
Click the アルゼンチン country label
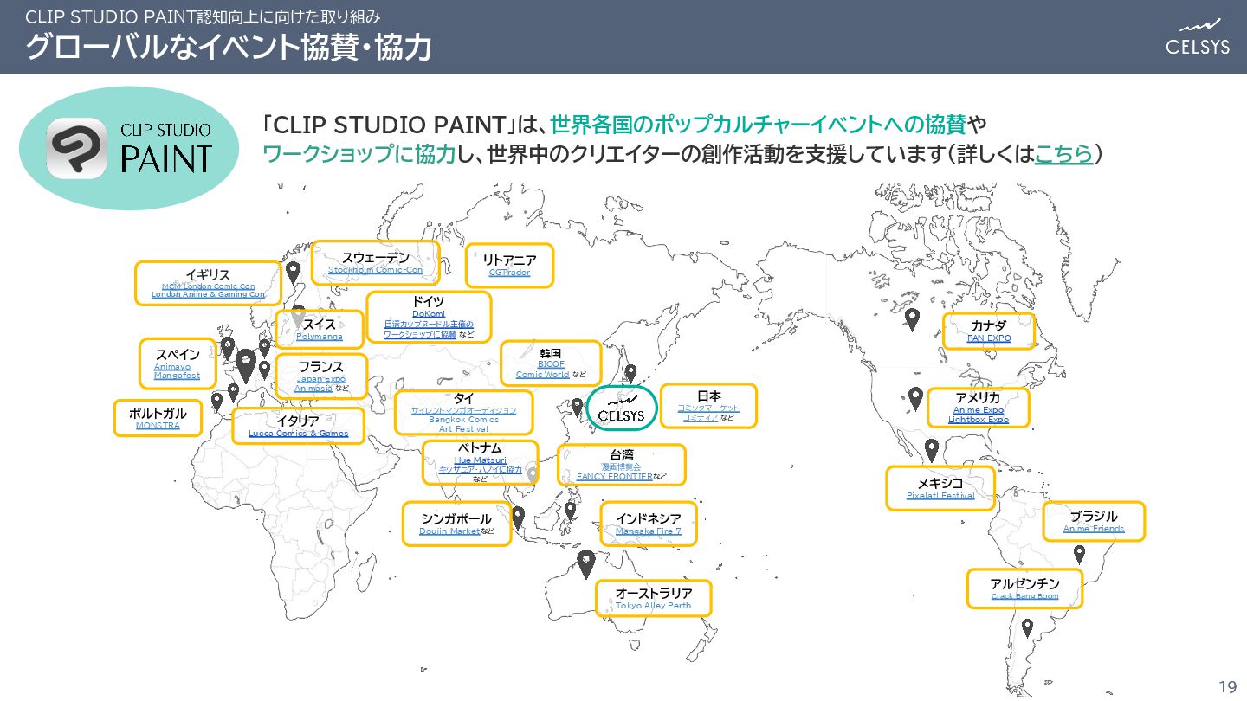(x=1025, y=583)
